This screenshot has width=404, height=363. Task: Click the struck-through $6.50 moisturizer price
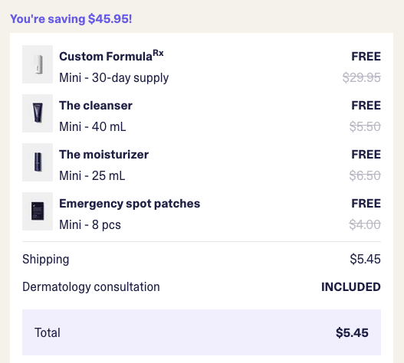pos(365,175)
